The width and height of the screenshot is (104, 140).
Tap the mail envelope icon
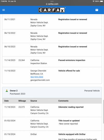click(x=97, y=10)
